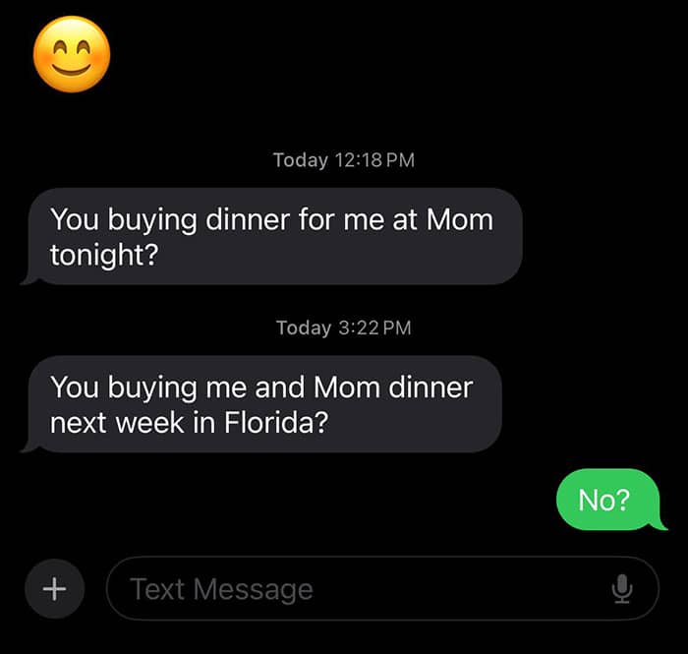Click '12:18 PM' time text
The height and width of the screenshot is (654, 688).
click(x=373, y=159)
